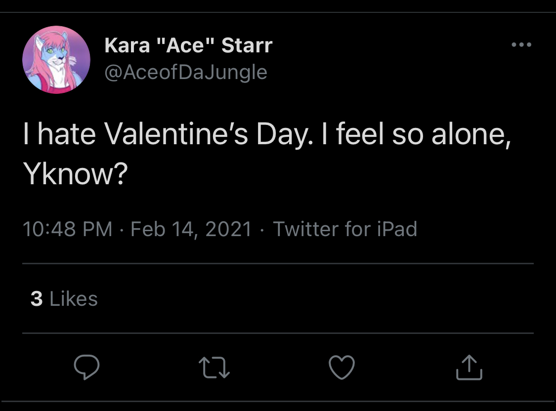Viewport: 556px width, 411px height.
Task: Tap the @AceofDaJungle handle
Action: [x=186, y=73]
